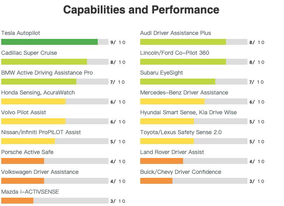Click Nissan/Infiniti ProPILOT Assist score bar
Image resolution: width=284 pixels, height=206 pixels.
tap(55, 141)
